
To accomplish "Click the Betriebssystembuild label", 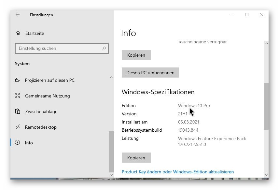I will point(142,130).
